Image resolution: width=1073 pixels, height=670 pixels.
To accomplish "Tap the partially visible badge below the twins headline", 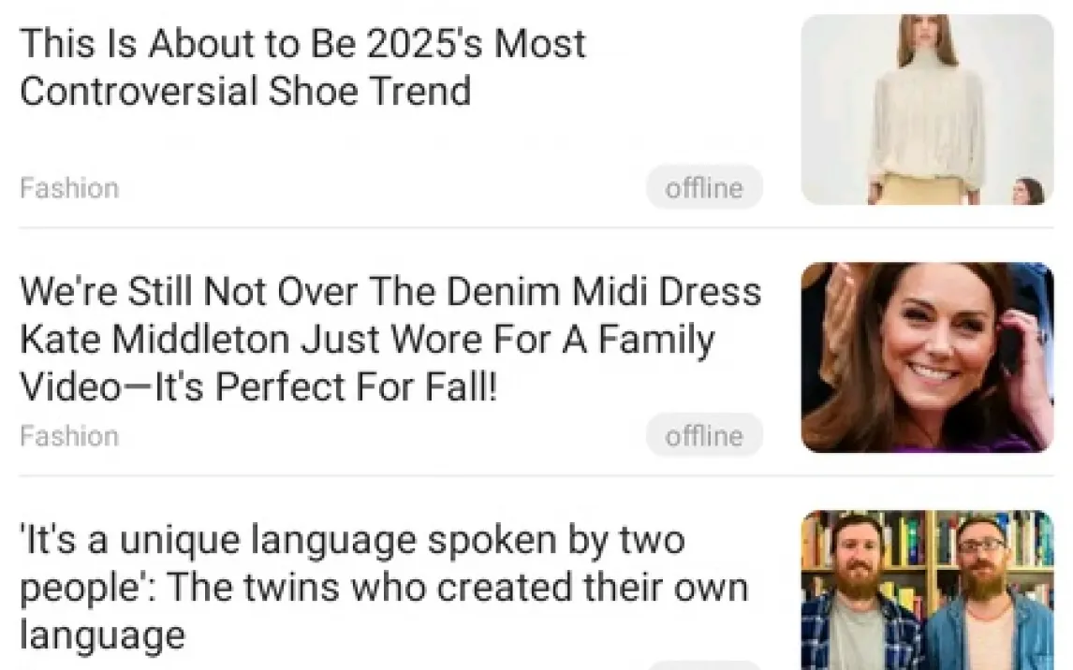I will pos(704,664).
